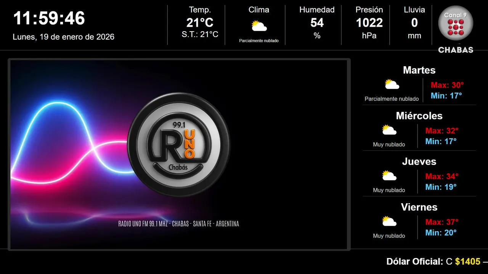Click Min: 19° for Jueves
This screenshot has height=274, width=488.
point(441,187)
